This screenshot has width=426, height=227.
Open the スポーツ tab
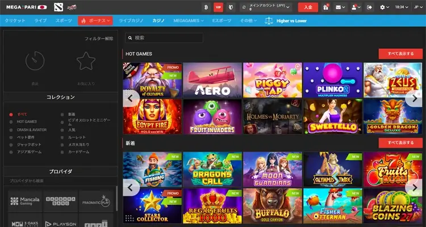(64, 20)
